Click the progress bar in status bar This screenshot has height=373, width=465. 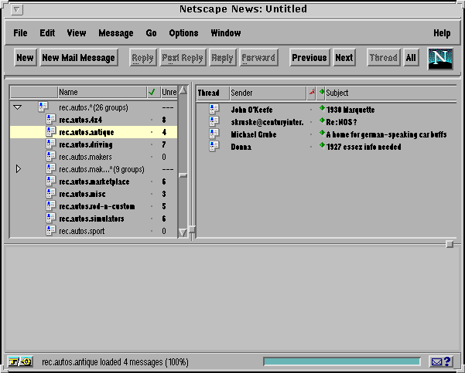[x=342, y=361]
